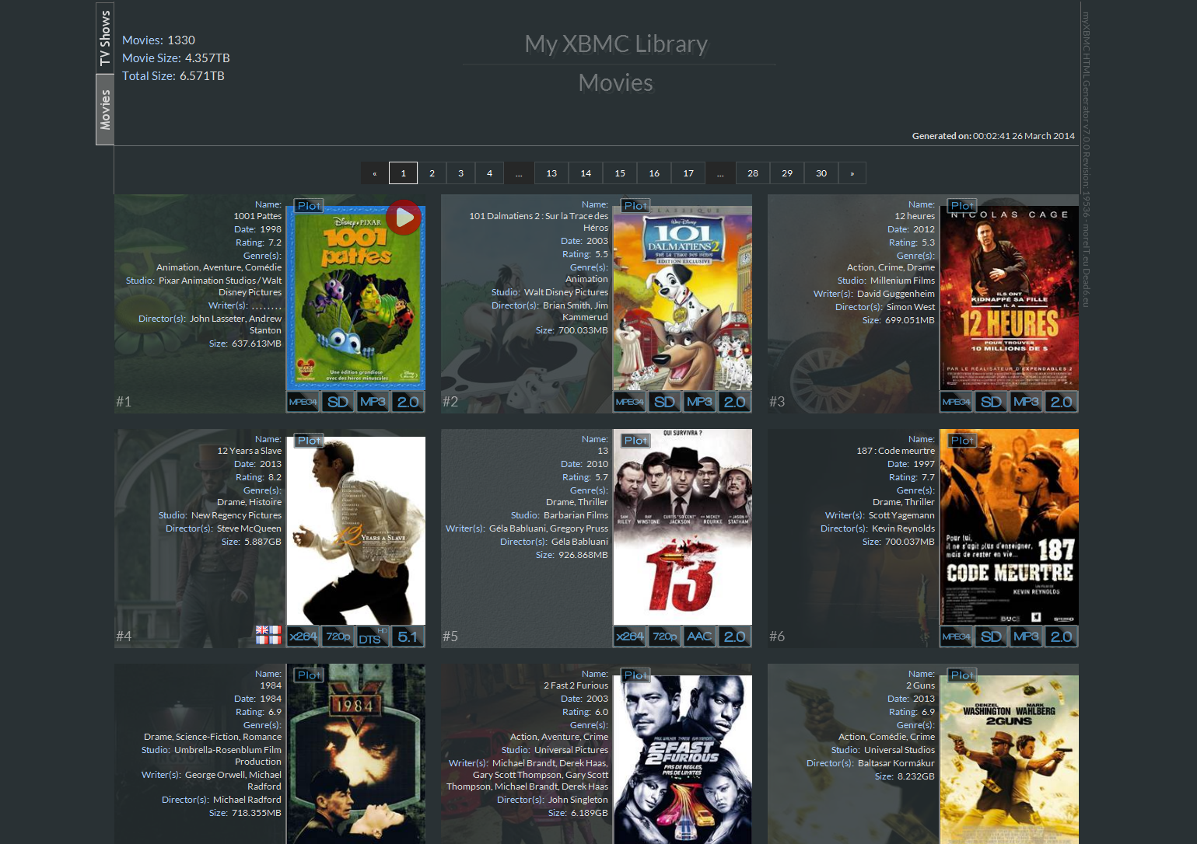
Task: Open the Plot tab on 2 Fast 2 Furious
Action: 635,675
